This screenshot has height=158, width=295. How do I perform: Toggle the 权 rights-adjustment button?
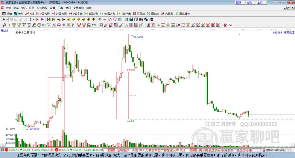38,19
